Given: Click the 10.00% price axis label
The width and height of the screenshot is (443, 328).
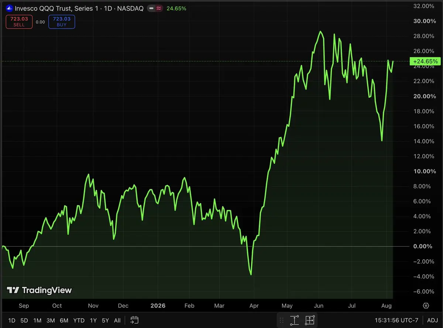Looking at the screenshot, I should 425,171.
